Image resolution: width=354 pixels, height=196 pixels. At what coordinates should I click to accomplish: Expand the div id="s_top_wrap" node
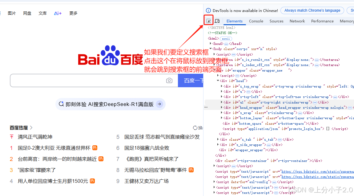point(221,86)
